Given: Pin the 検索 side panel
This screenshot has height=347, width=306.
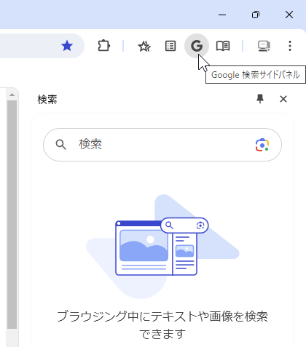Looking at the screenshot, I should (x=260, y=99).
